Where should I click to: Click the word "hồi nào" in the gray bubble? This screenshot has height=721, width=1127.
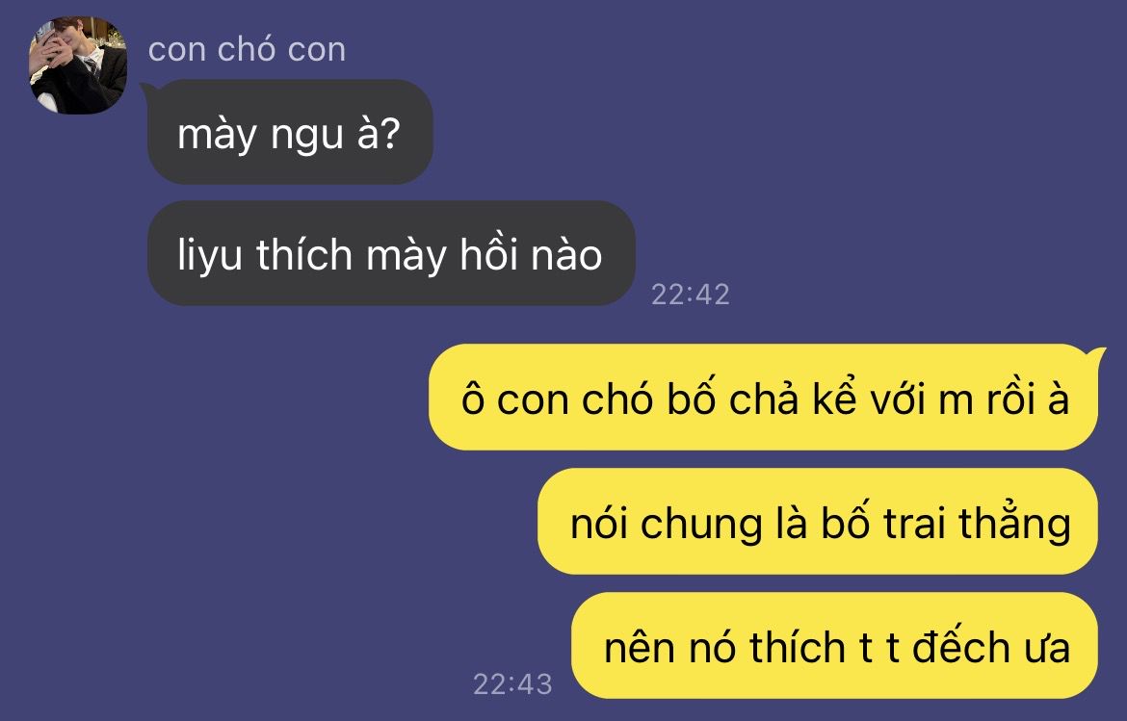point(531,255)
